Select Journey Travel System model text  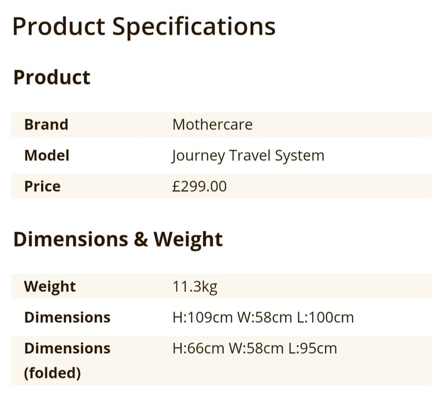pyautogui.click(x=248, y=156)
